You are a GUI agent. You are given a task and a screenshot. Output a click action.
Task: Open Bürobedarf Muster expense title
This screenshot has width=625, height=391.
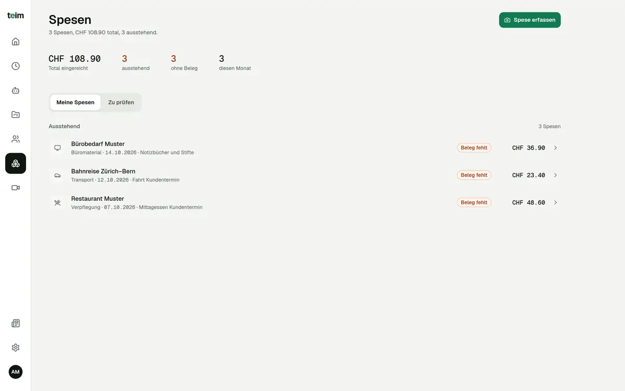[98, 144]
